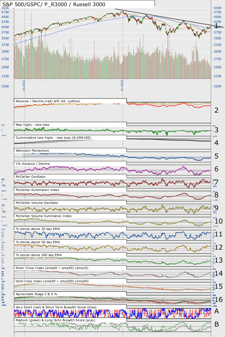Click panel number 8 beside McClellan Summation Index
Image resolution: width=225 pixels, height=337 pixels.
pos(216,195)
